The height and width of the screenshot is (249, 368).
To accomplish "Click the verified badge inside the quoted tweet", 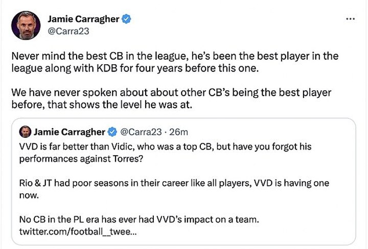I will click(112, 132).
